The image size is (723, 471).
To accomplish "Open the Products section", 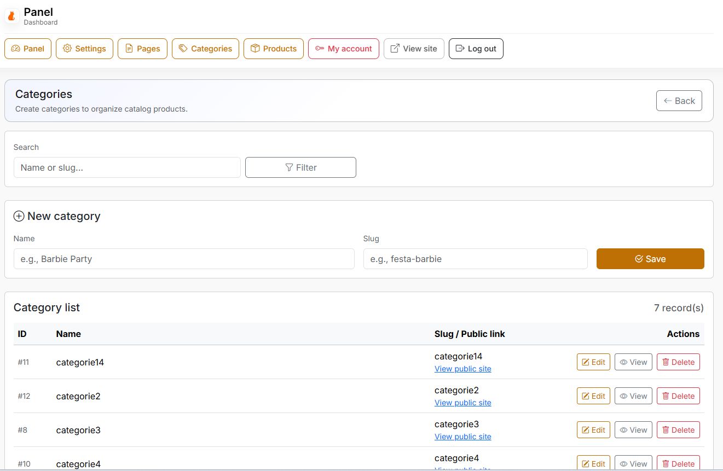I will pos(273,49).
